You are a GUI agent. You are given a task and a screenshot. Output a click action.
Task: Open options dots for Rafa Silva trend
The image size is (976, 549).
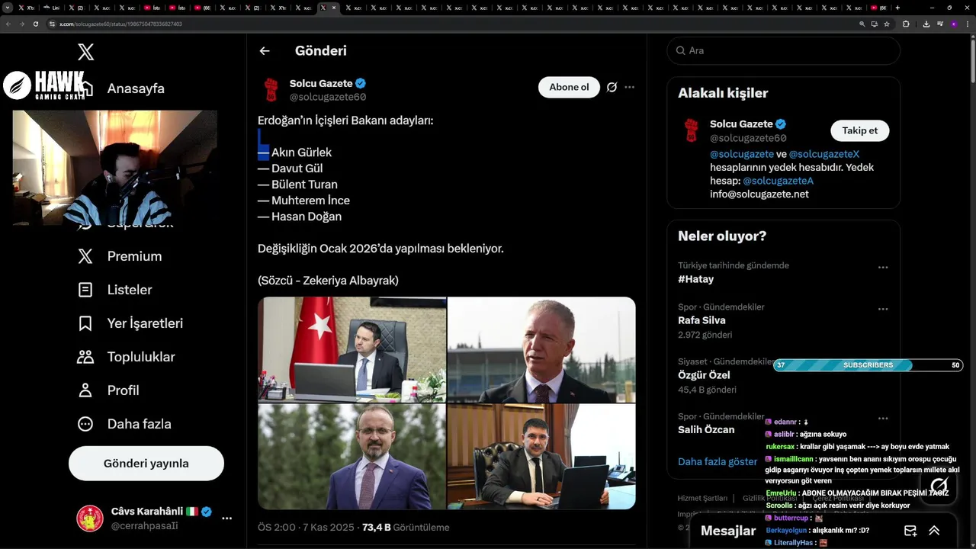click(883, 309)
